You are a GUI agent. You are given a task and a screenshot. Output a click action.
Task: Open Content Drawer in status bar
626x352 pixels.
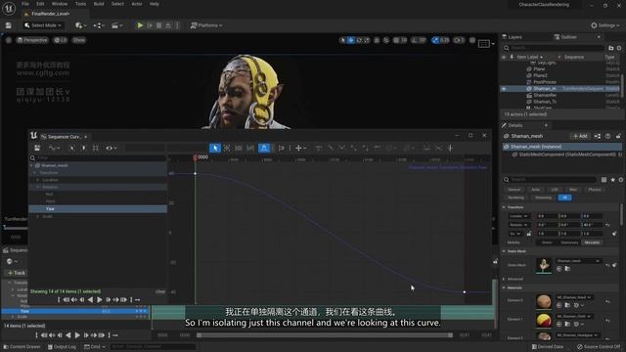(22, 347)
